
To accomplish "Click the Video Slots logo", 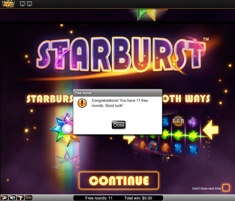I will click(x=8, y=3).
